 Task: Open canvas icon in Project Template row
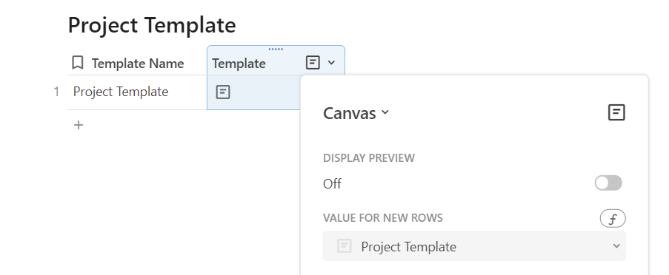(x=223, y=92)
